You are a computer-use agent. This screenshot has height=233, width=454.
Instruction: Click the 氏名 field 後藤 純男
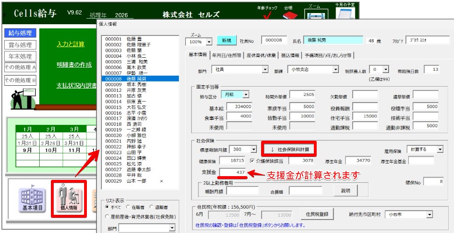click(333, 41)
